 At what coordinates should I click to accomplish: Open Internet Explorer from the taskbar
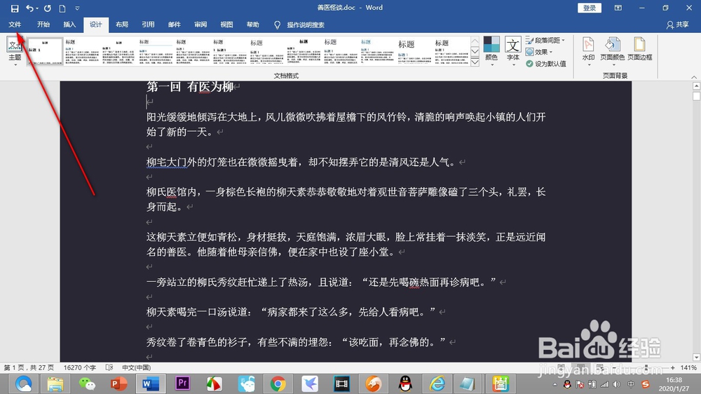click(x=437, y=383)
